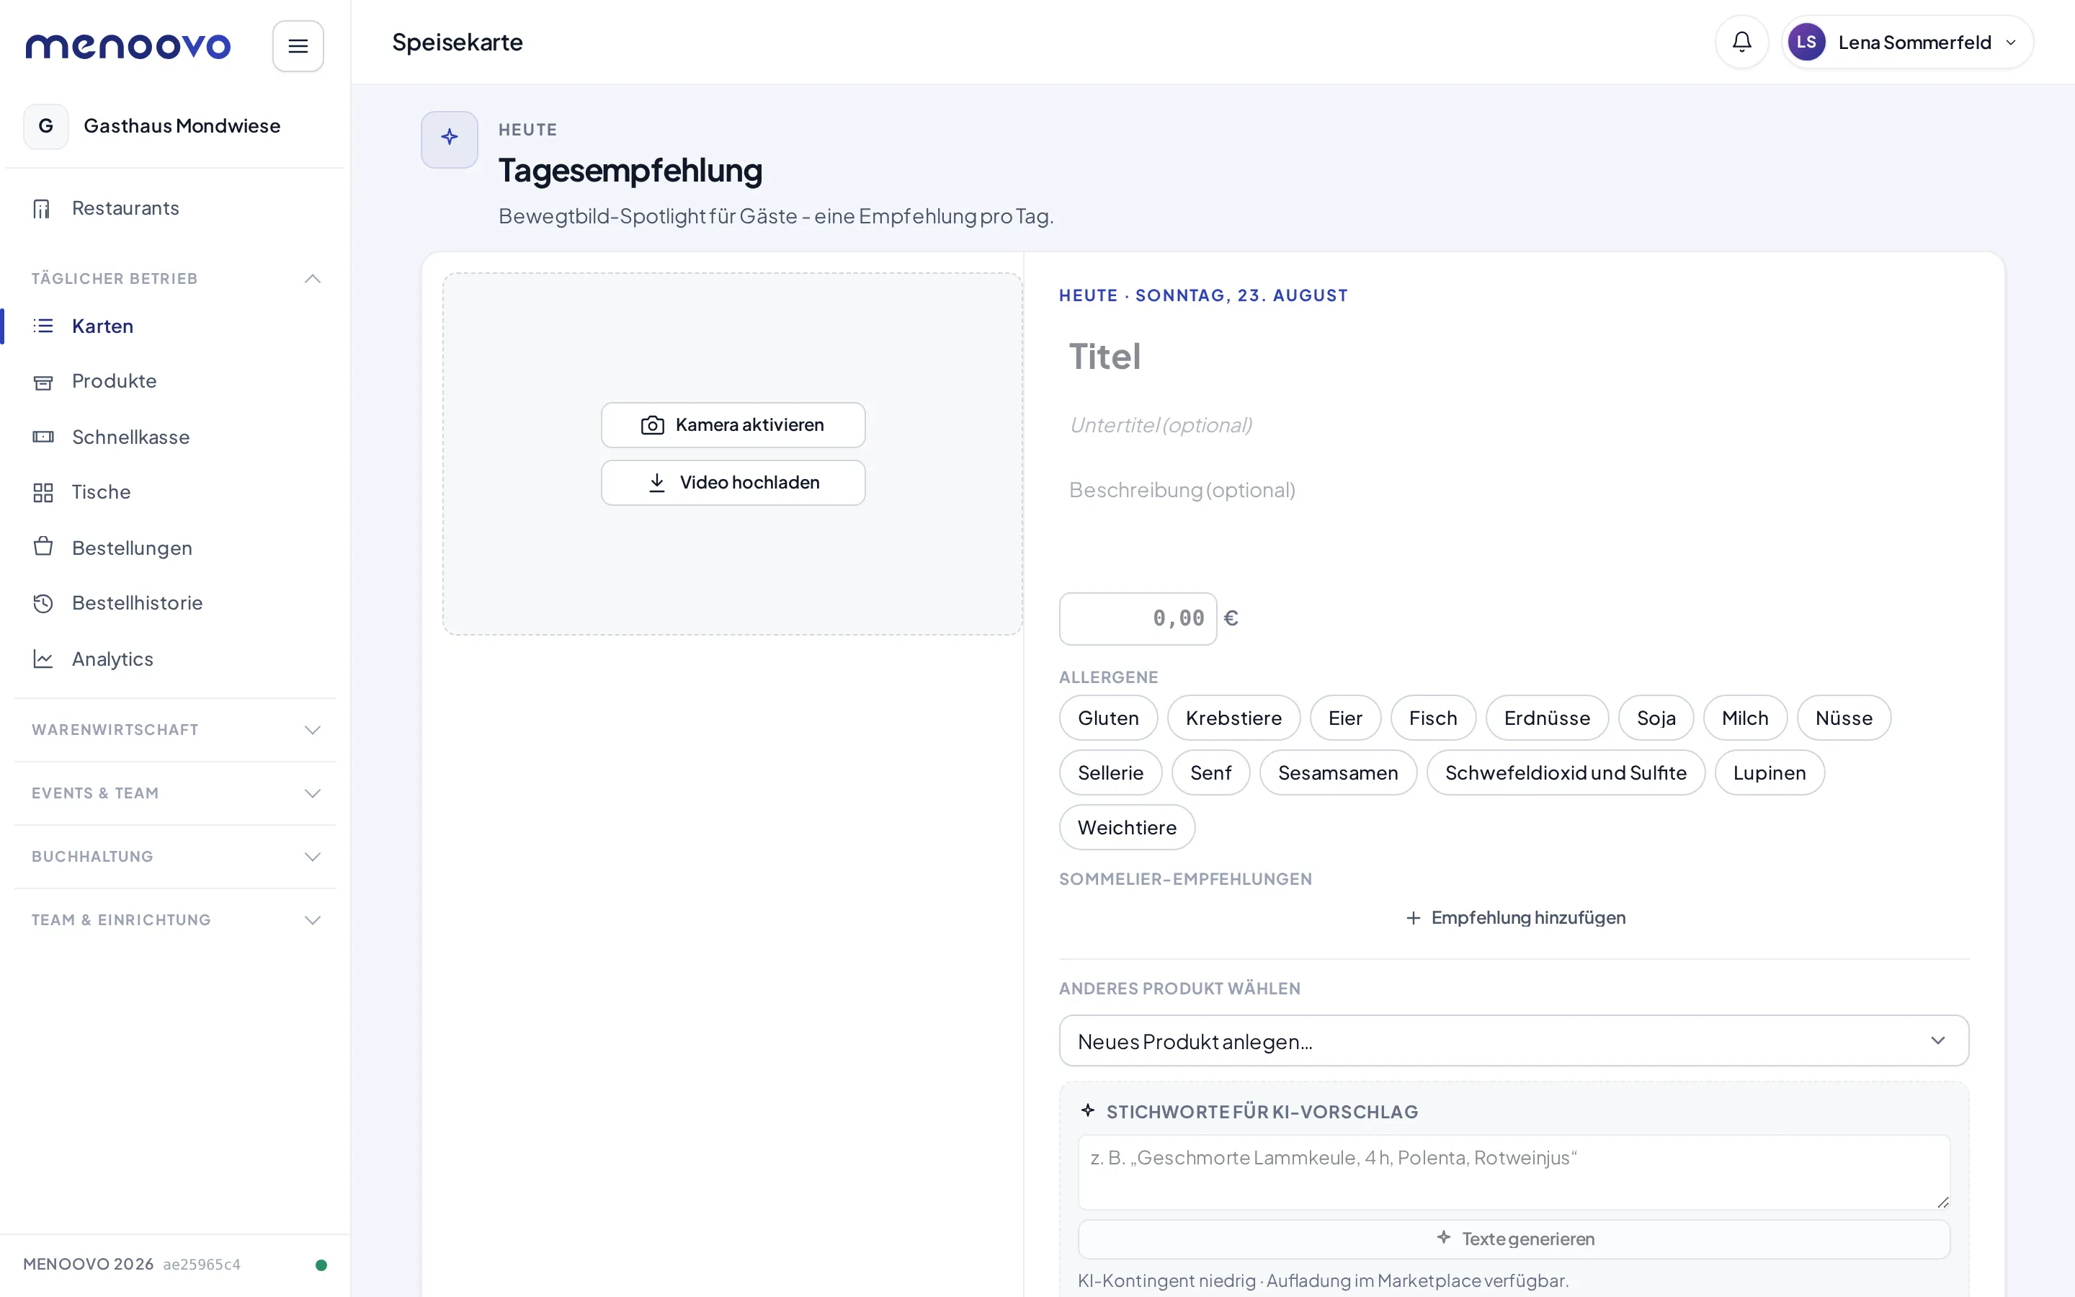Viewport: 2075px width, 1297px height.
Task: Expand the Events & Team section
Action: click(x=175, y=793)
